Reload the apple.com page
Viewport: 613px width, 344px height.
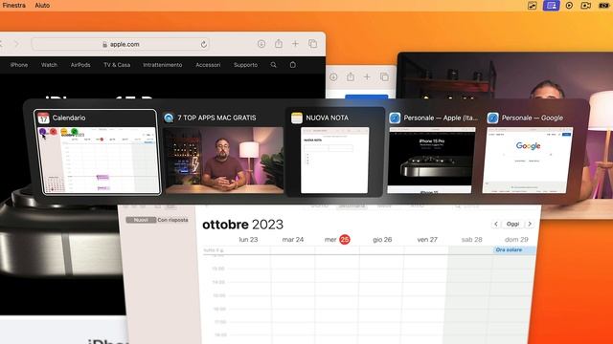[204, 45]
